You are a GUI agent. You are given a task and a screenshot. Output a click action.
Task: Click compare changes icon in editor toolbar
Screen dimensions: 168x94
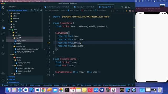[126, 7]
